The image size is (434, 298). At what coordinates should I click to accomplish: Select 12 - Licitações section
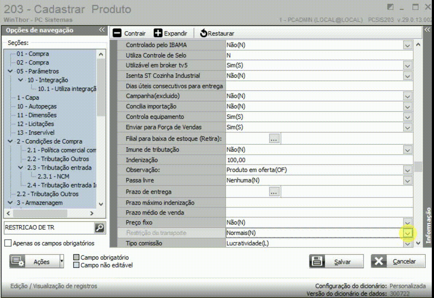[x=35, y=124]
